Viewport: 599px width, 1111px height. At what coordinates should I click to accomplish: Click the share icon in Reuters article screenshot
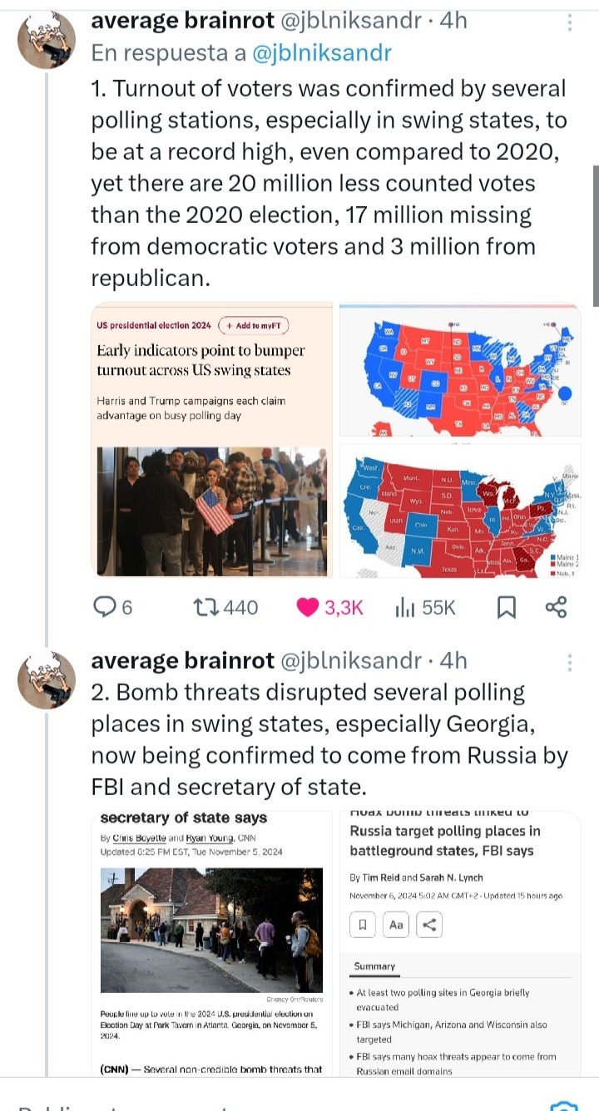428,924
